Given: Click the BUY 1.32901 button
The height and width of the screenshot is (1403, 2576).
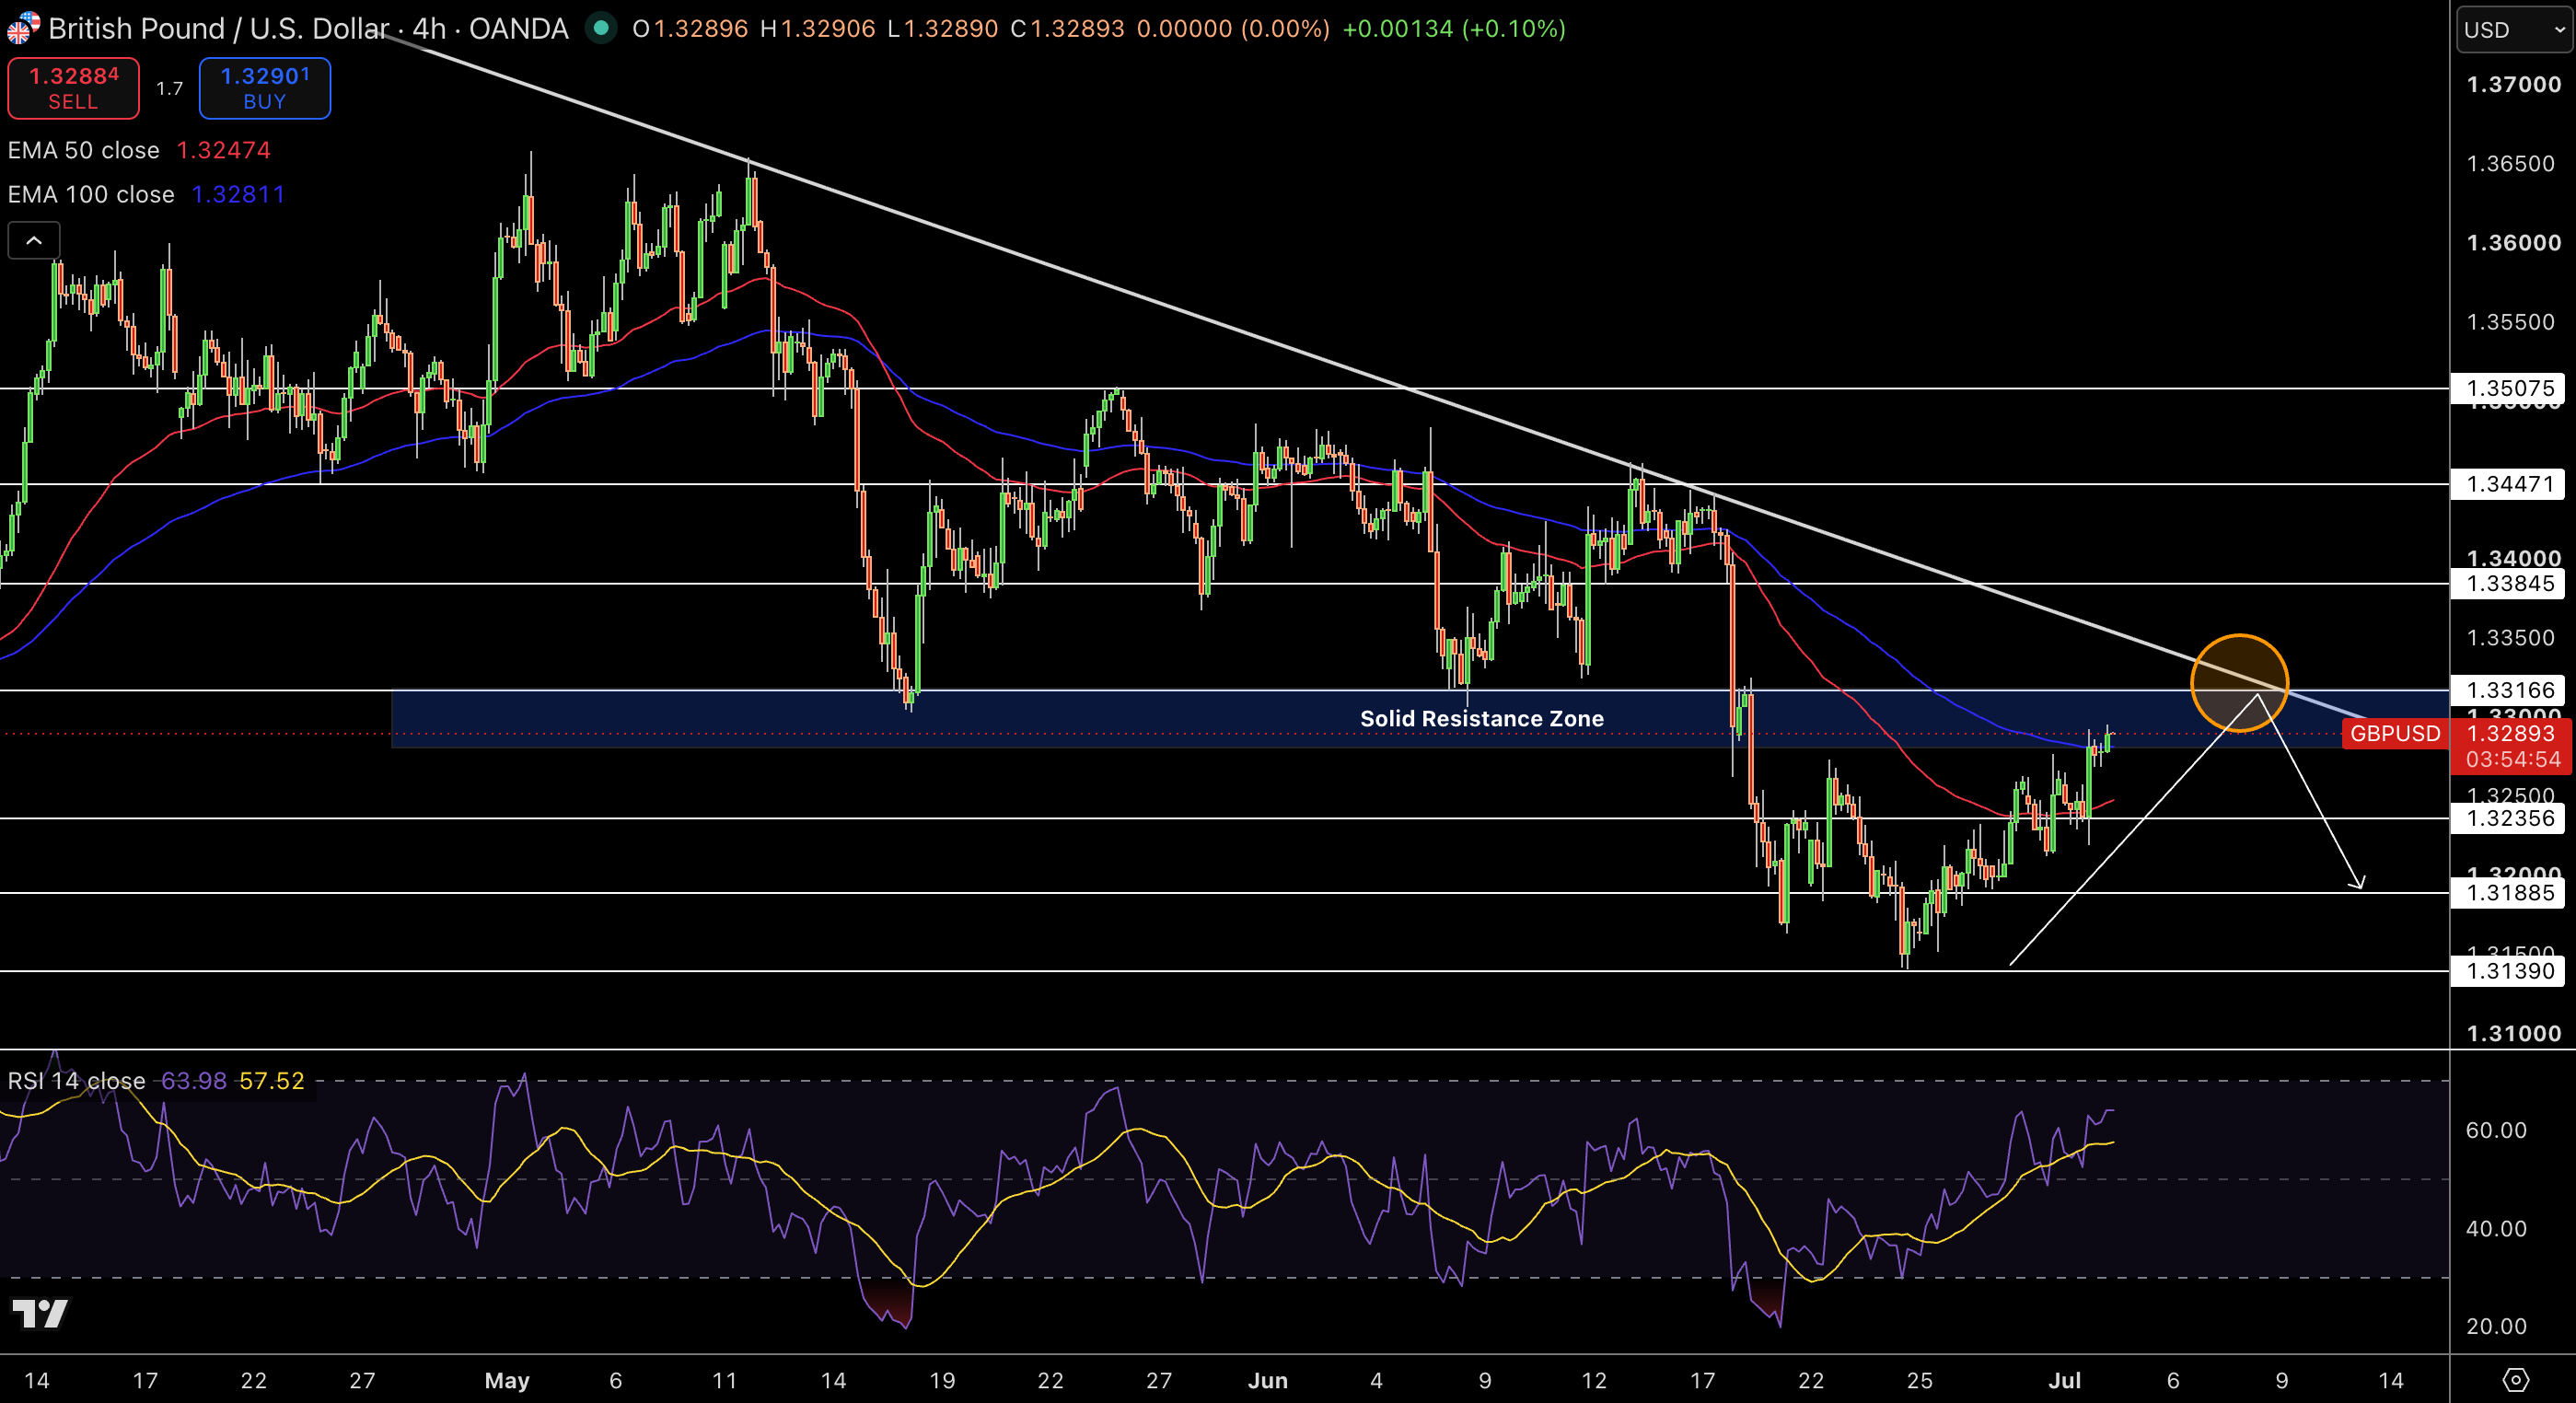Looking at the screenshot, I should pos(265,88).
